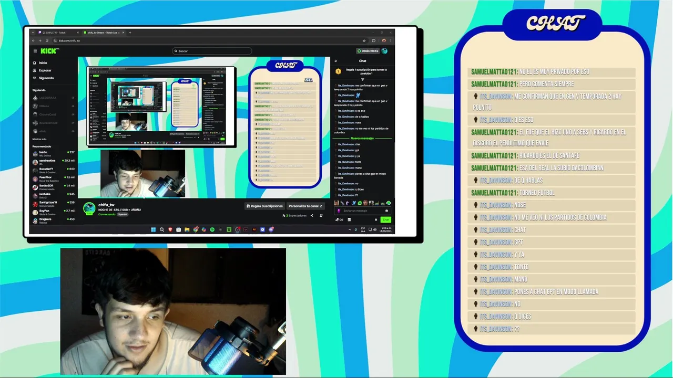Go back with the browser back arrow
The width and height of the screenshot is (673, 378).
point(34,40)
